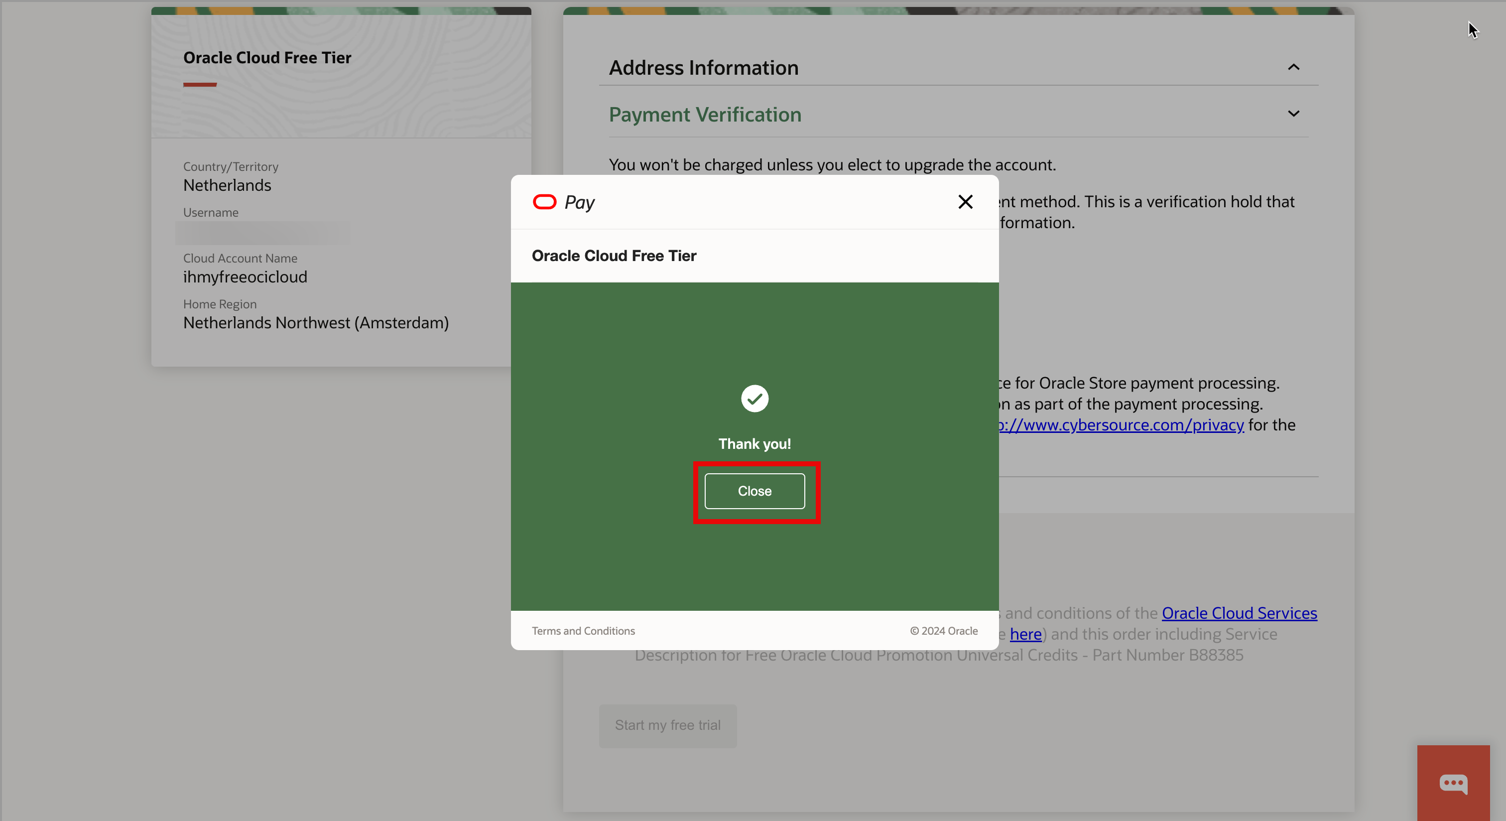The height and width of the screenshot is (821, 1506).
Task: Open the red chat bubble icon
Action: click(1453, 783)
